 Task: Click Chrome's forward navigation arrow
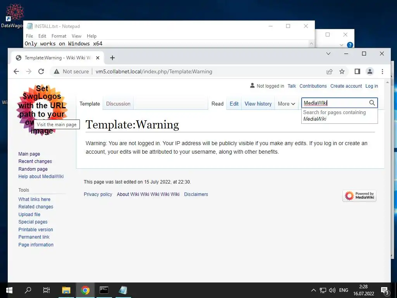tap(29, 71)
